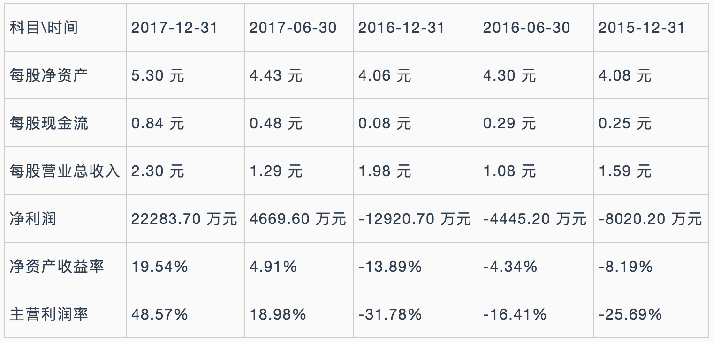Select the 2015-12-31 column header

point(641,28)
